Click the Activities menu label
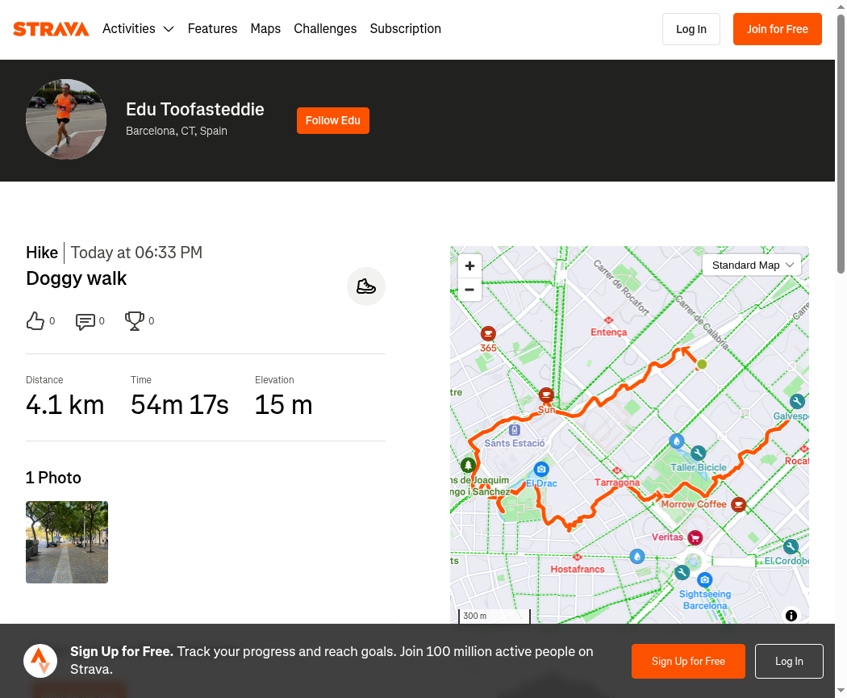Image resolution: width=847 pixels, height=698 pixels. click(x=129, y=28)
